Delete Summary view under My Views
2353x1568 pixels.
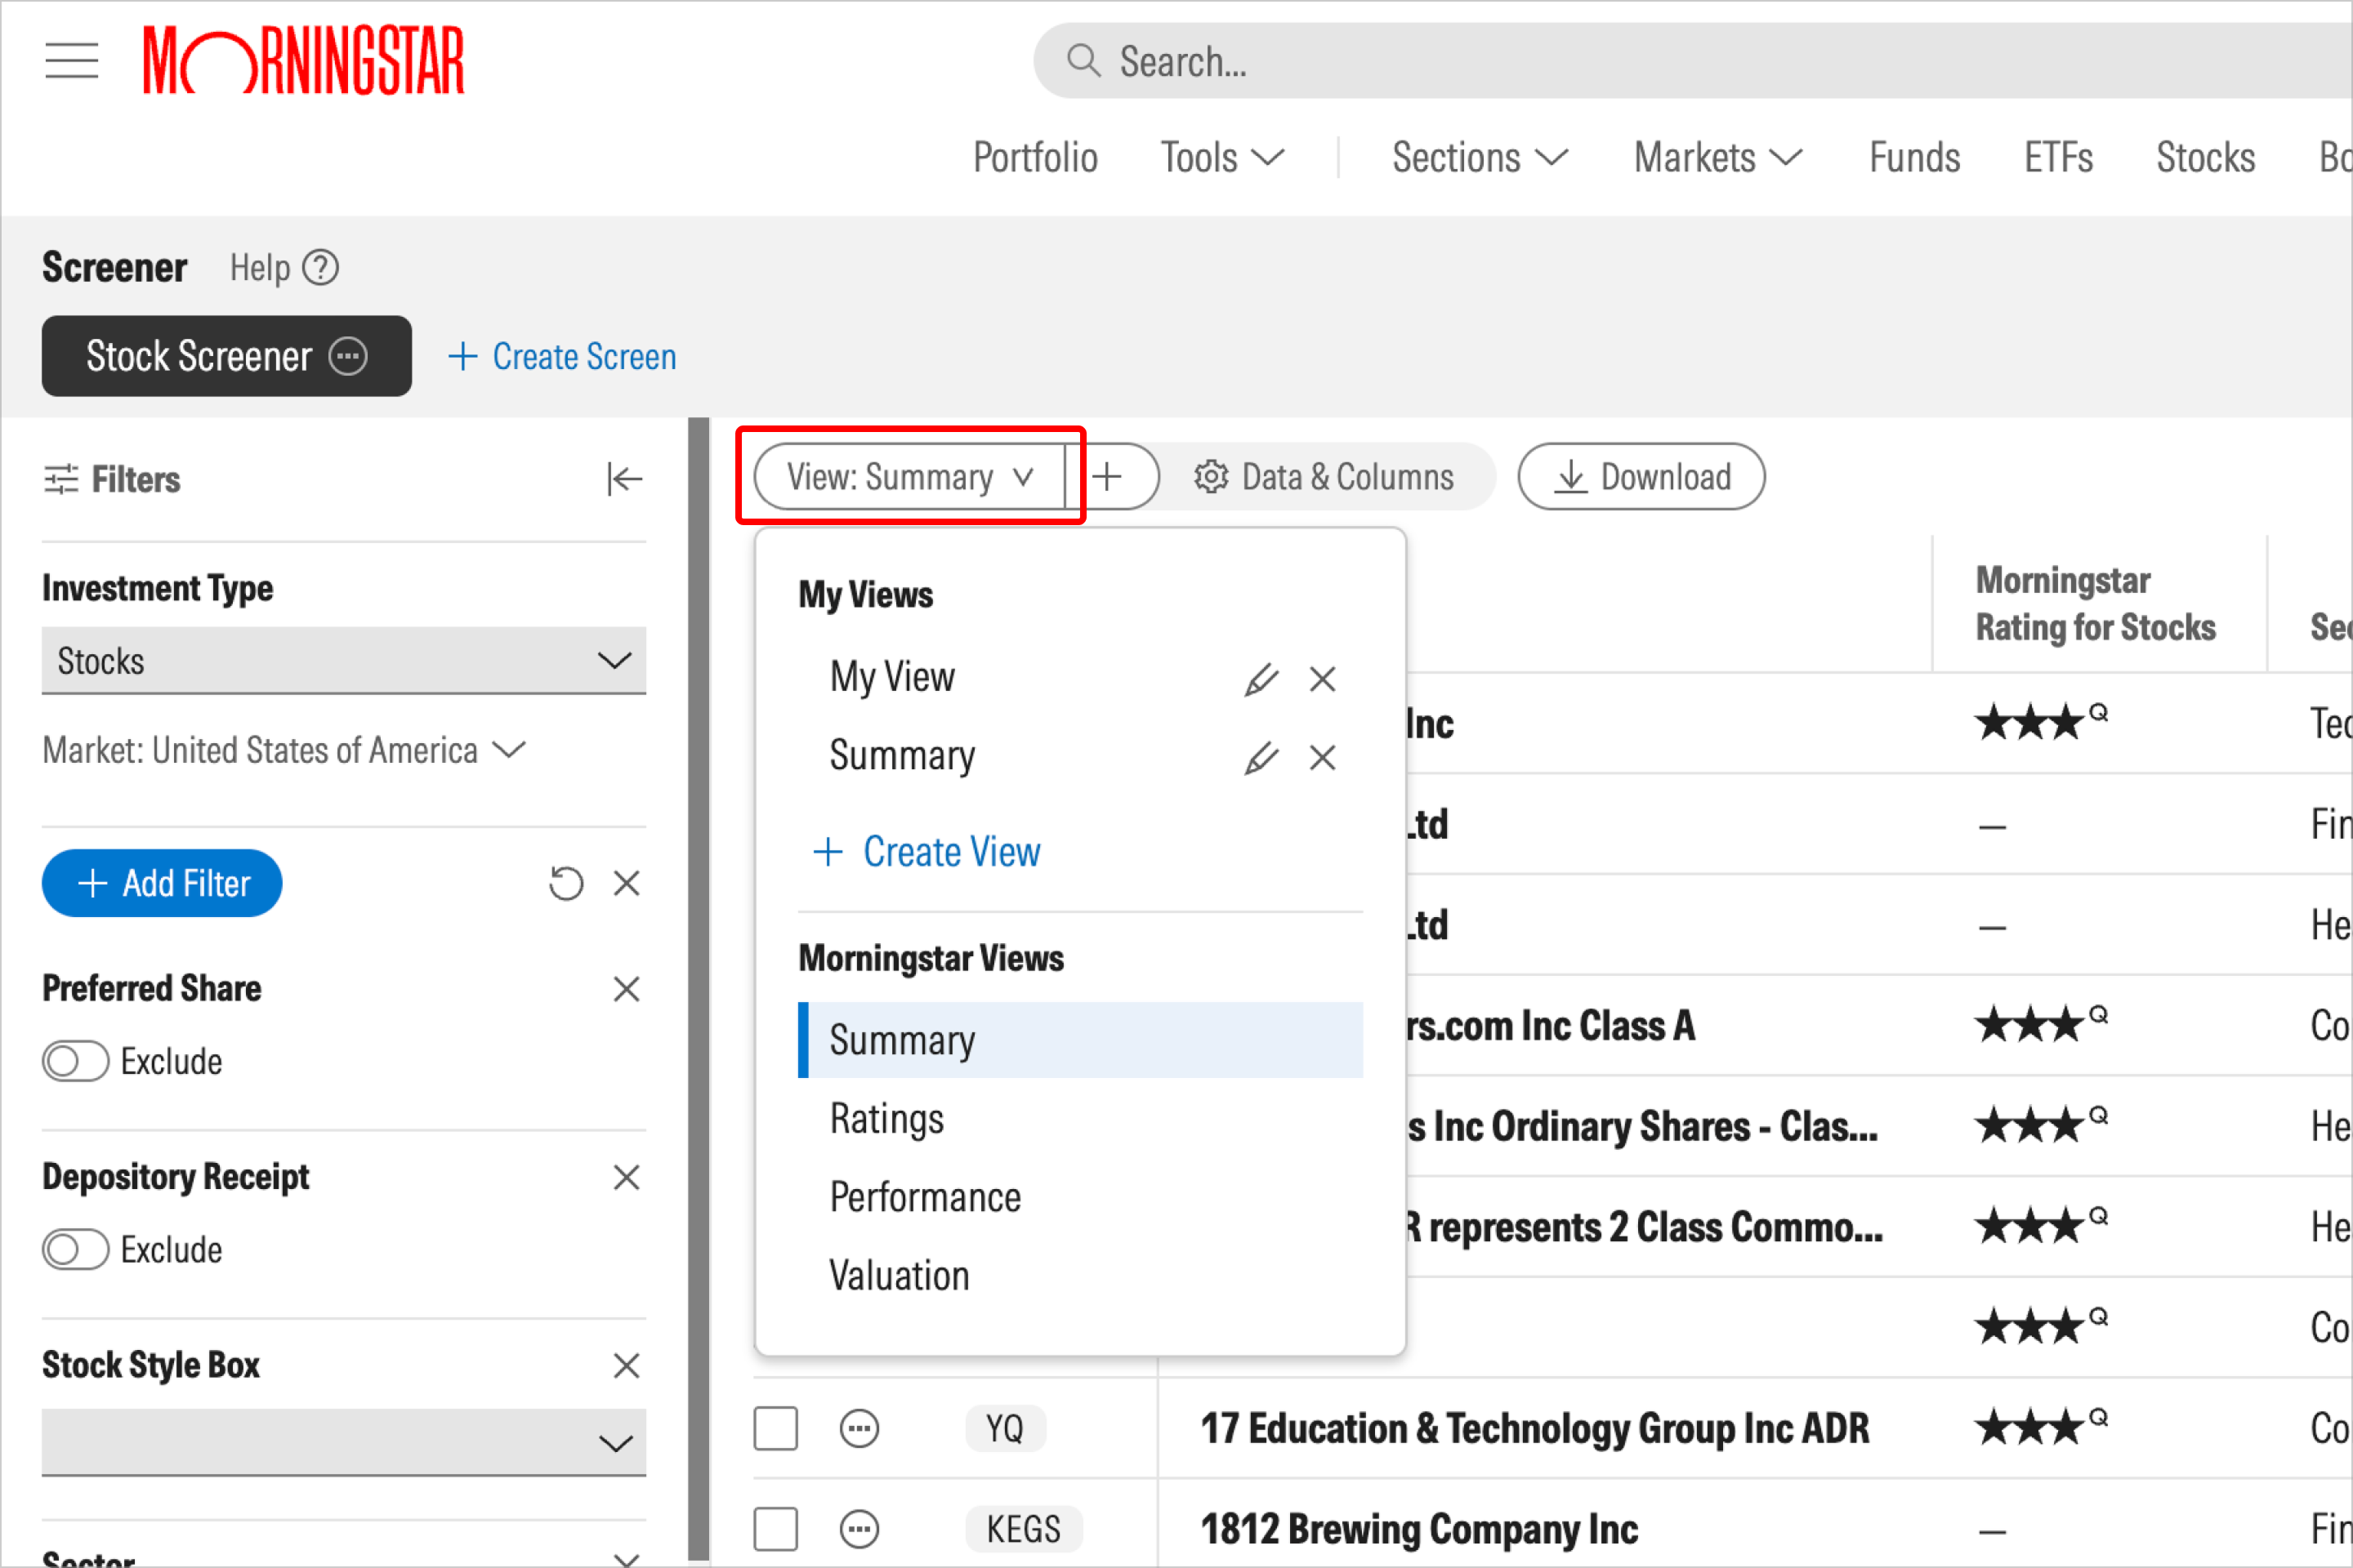pos(1323,758)
